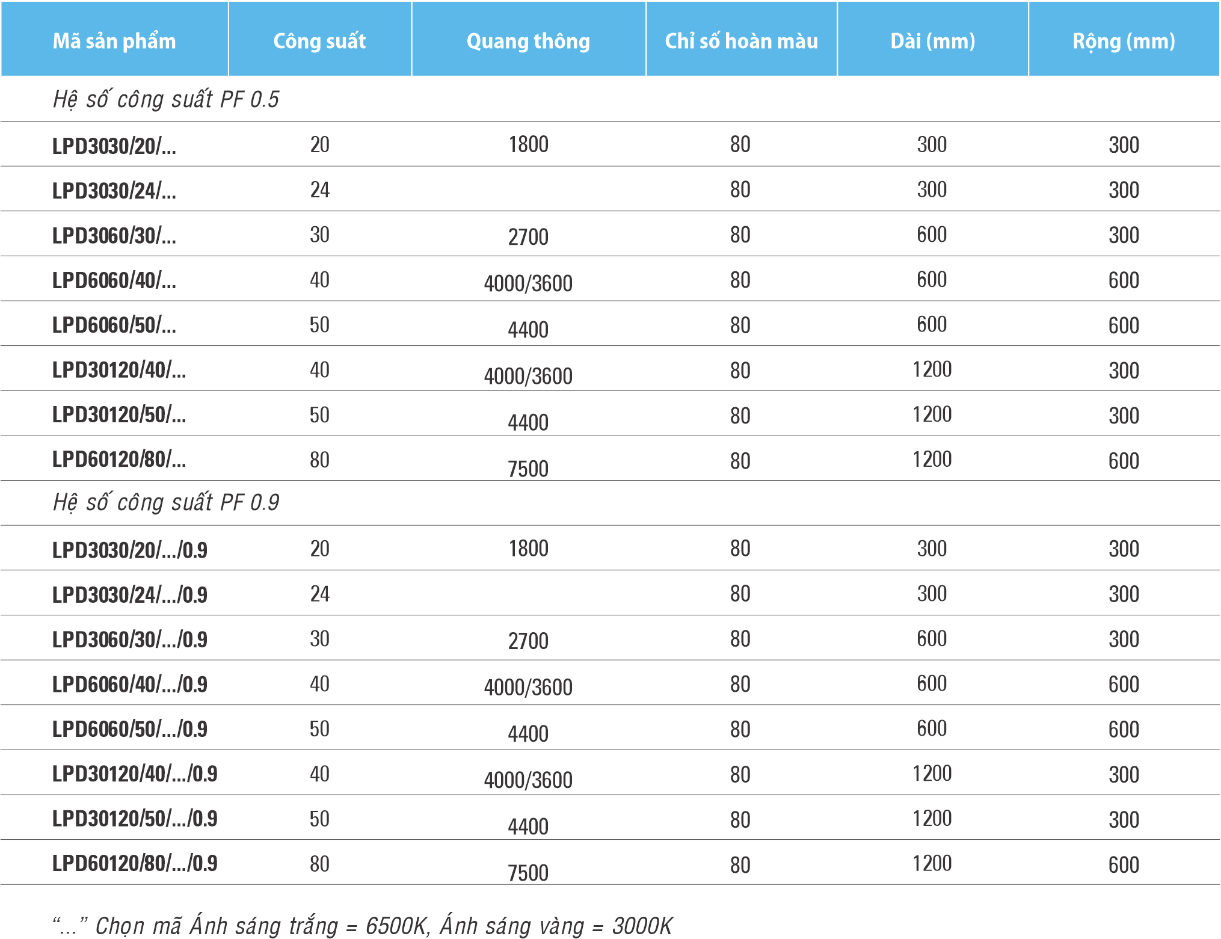Click luminous flux 1800 in LPD3030/20/... row
This screenshot has height=939, width=1221.
tap(528, 144)
